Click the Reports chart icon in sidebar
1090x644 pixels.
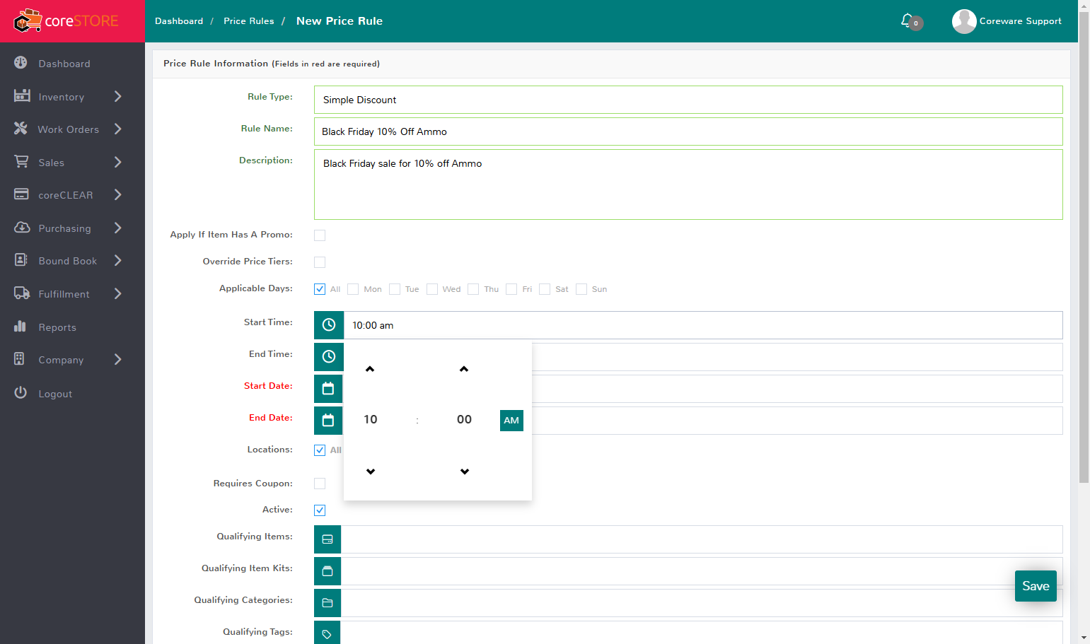(21, 327)
